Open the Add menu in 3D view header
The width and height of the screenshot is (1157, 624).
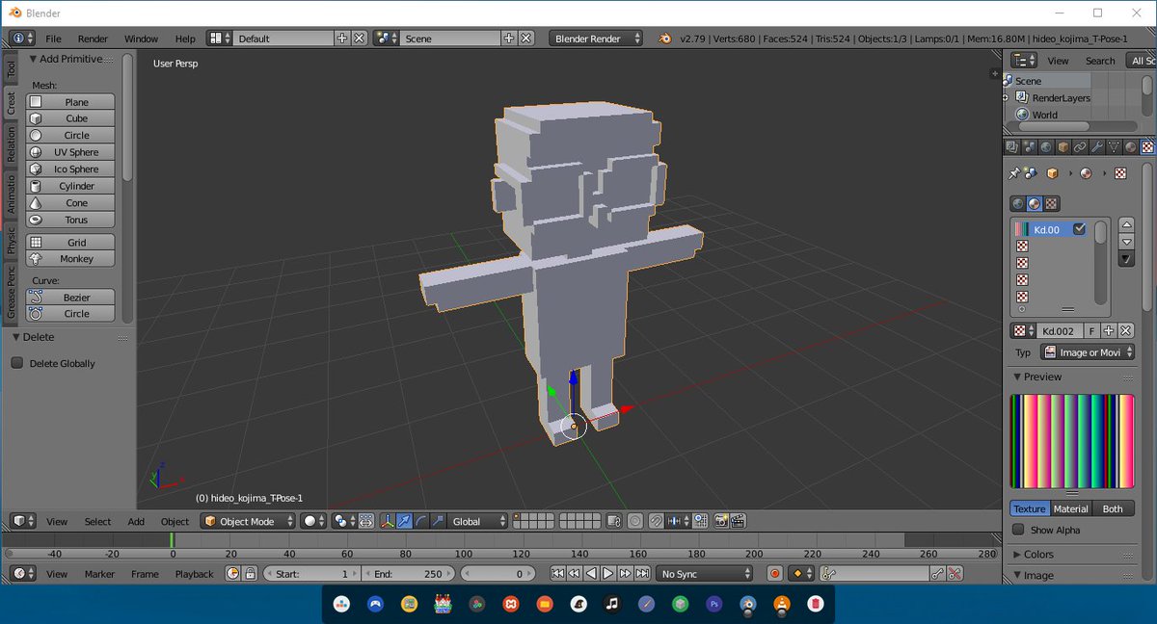coord(136,521)
